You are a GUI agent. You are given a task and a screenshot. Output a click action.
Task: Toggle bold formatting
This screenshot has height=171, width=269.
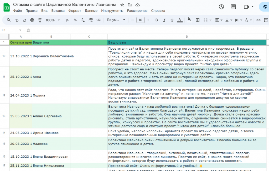(x=157, y=20)
